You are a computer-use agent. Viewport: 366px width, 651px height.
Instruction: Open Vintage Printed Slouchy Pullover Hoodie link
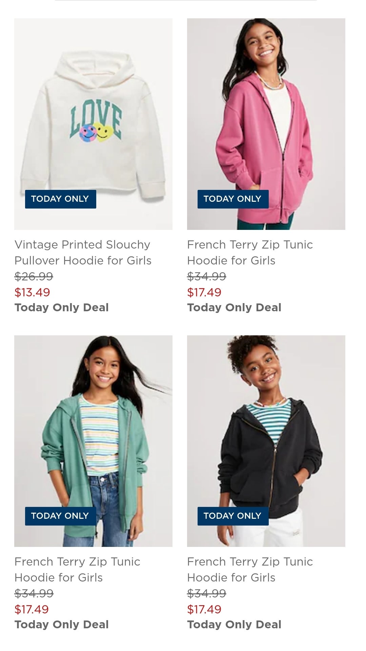(x=83, y=253)
